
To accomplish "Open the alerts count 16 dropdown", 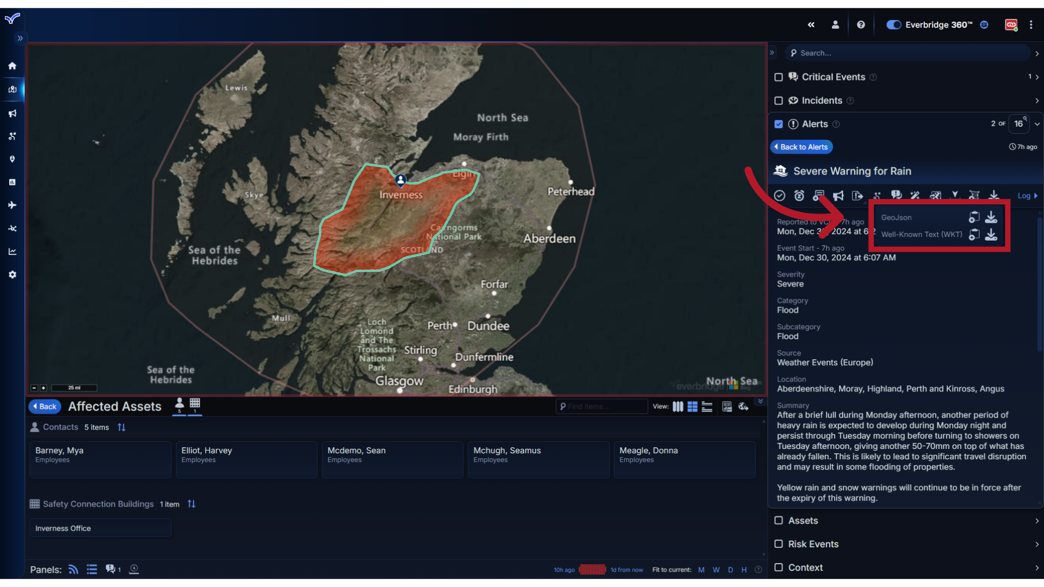I will click(1017, 124).
